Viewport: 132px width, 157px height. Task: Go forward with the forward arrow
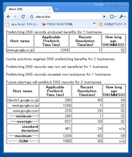(15, 16)
